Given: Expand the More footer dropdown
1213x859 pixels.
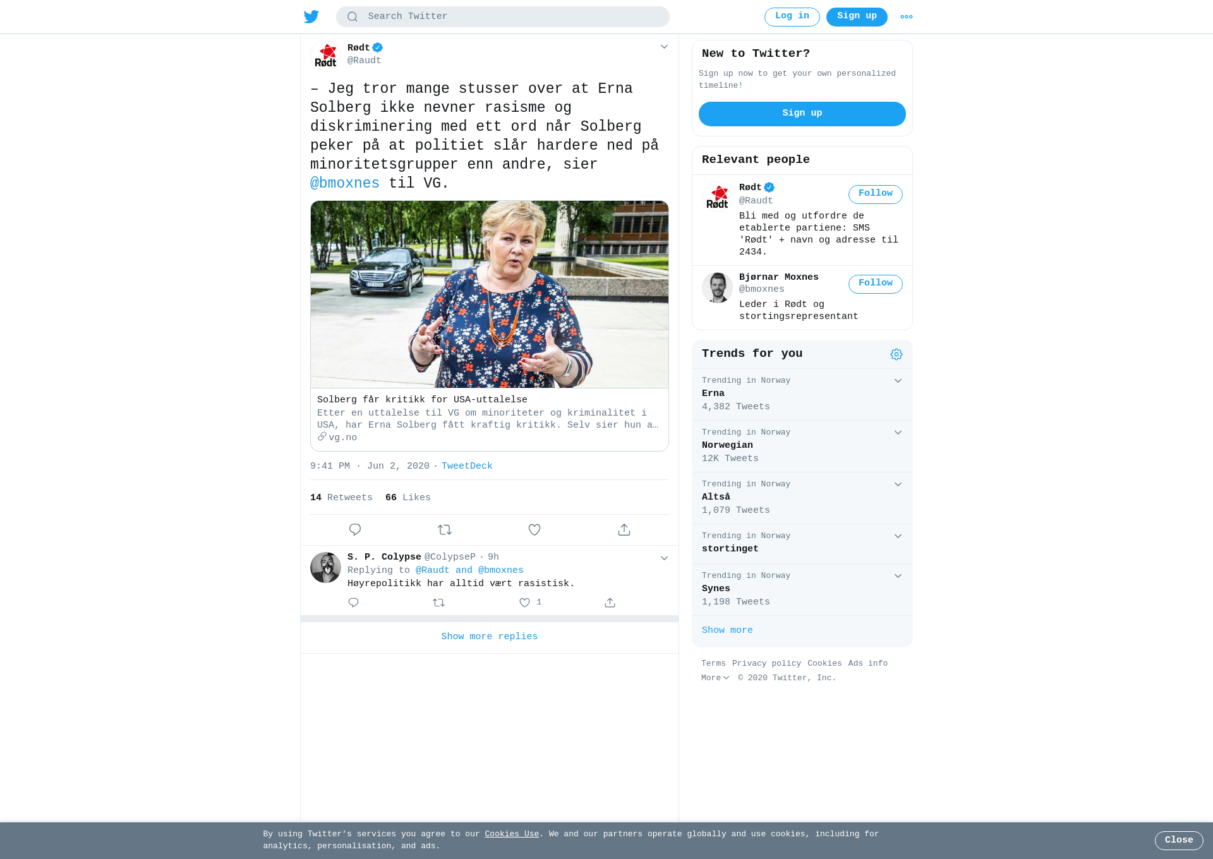Looking at the screenshot, I should click(x=715, y=678).
